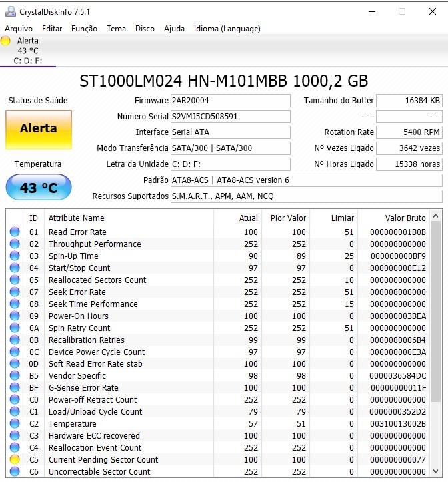
Task: Click the attribute list scrollbar thumb
Action: click(436, 312)
